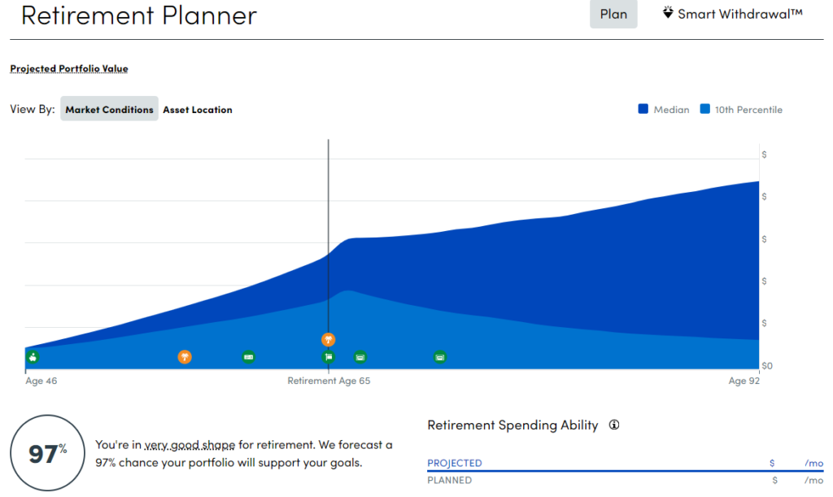Click the green flag milestone at Retirement Age 65

[x=329, y=356]
